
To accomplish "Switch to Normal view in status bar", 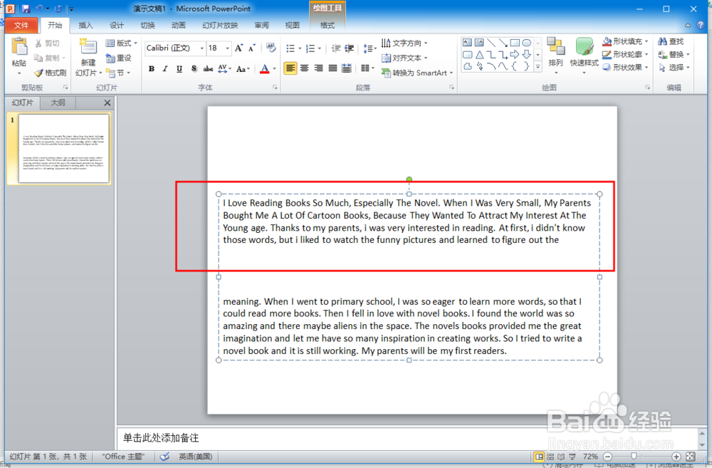I will coord(539,457).
